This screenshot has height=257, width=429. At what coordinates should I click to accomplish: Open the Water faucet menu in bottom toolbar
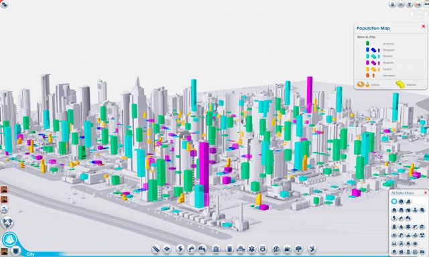point(191,249)
